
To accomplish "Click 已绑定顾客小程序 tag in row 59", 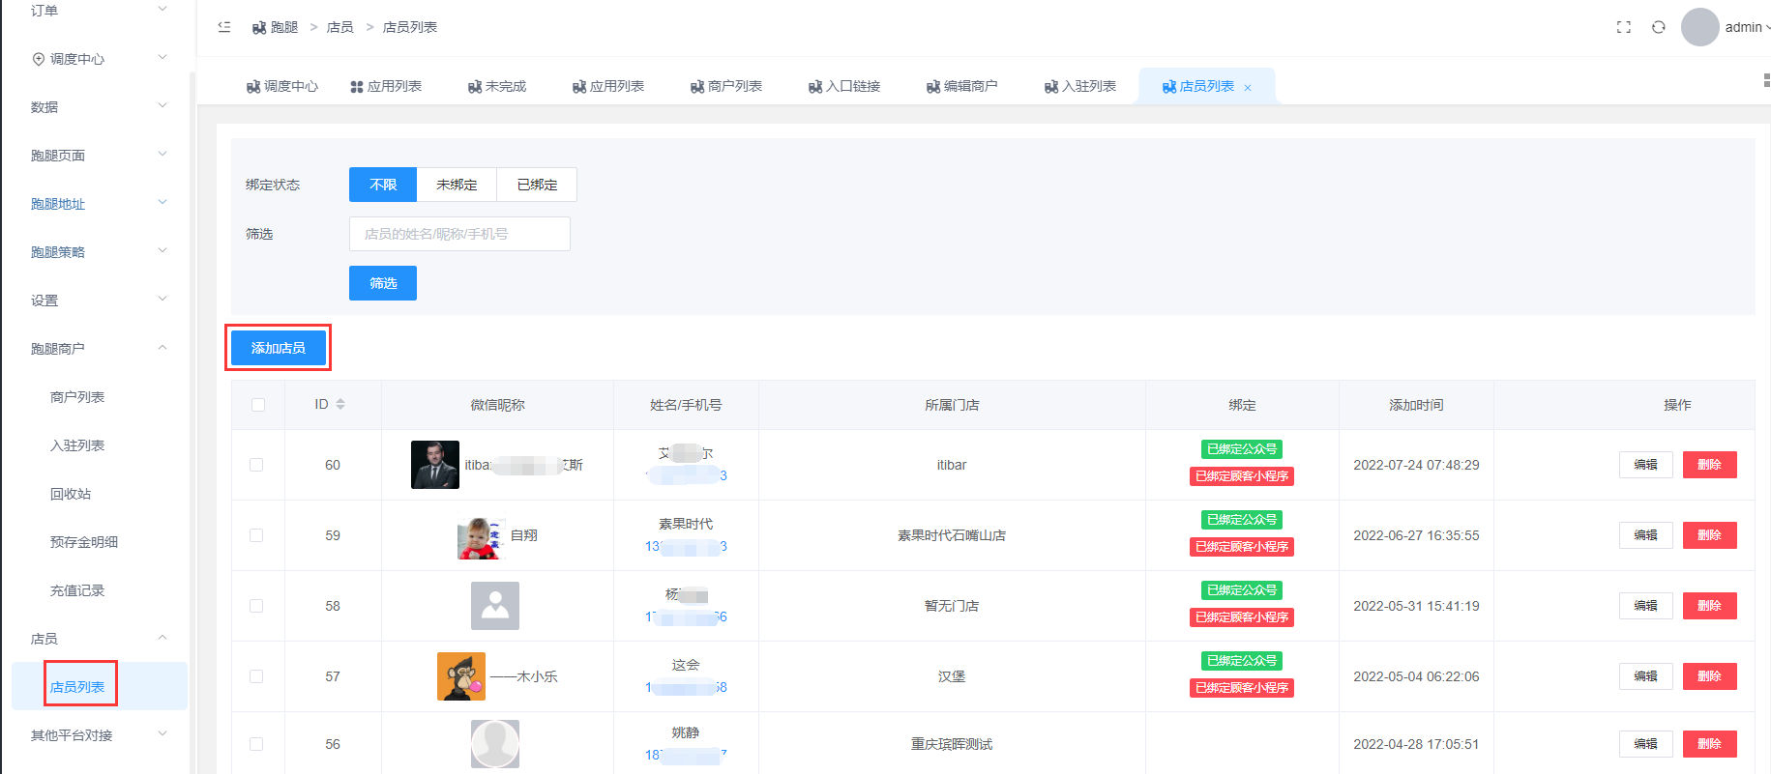I will tap(1242, 547).
